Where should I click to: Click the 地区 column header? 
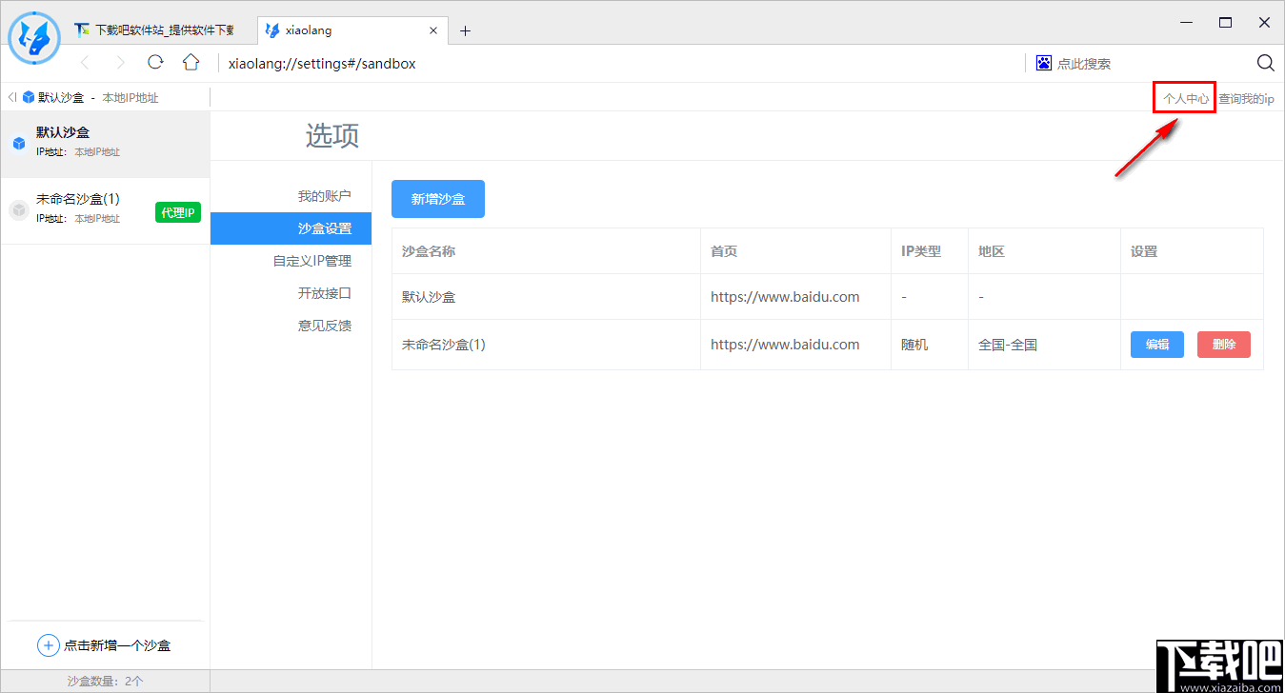tap(992, 251)
